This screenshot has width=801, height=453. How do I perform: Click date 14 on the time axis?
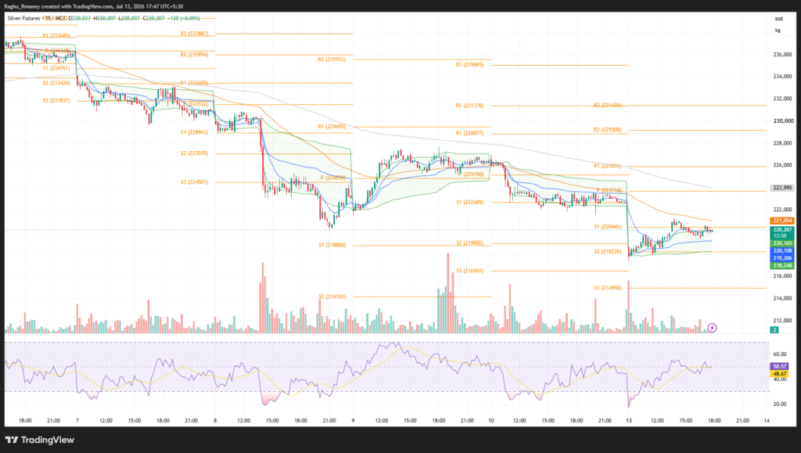pos(767,421)
